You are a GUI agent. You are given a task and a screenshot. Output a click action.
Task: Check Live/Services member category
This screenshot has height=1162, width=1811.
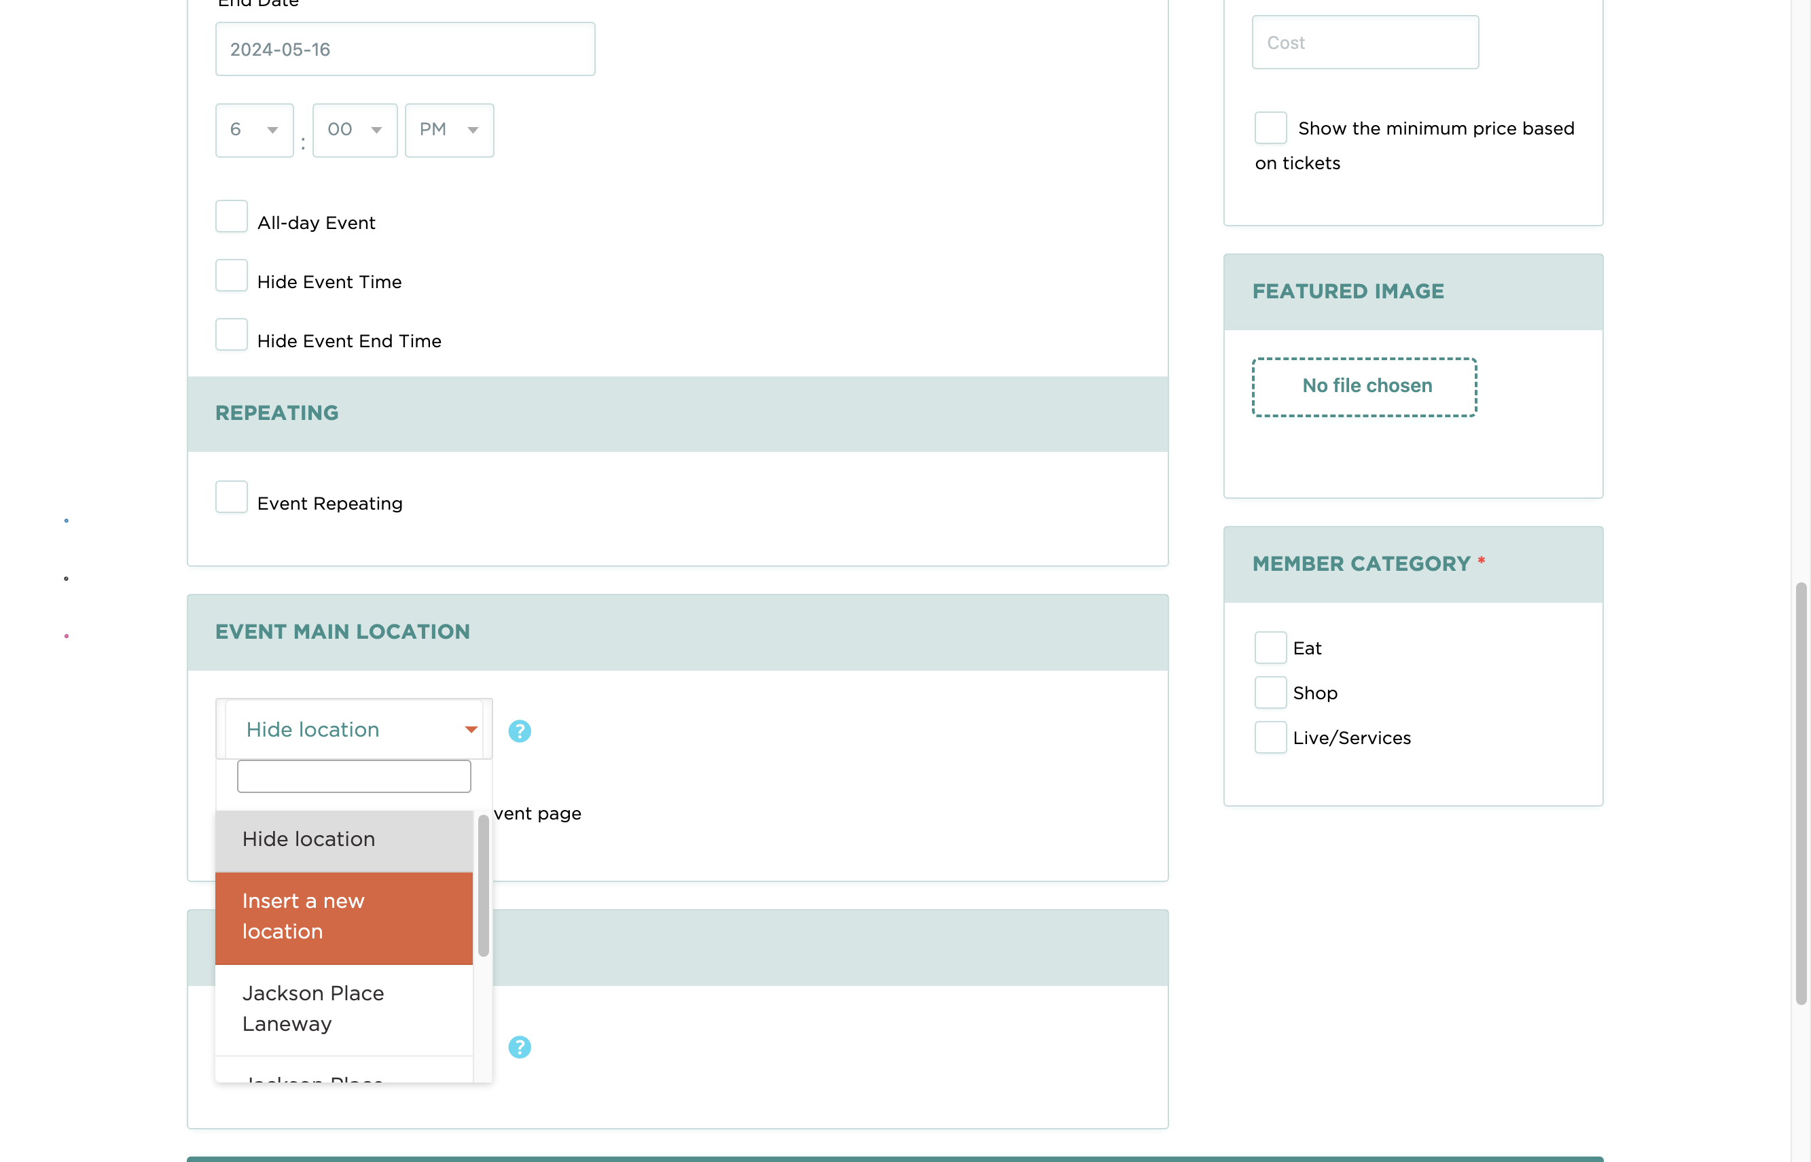(x=1270, y=737)
